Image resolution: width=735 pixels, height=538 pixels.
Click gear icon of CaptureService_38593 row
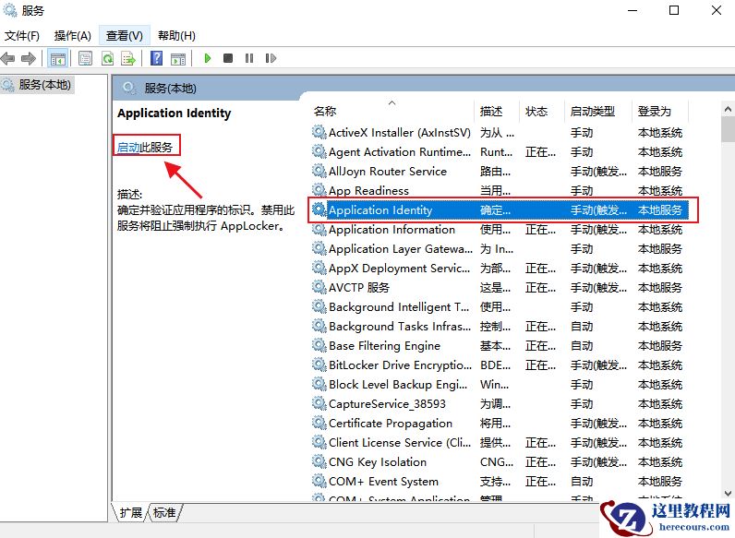[319, 403]
